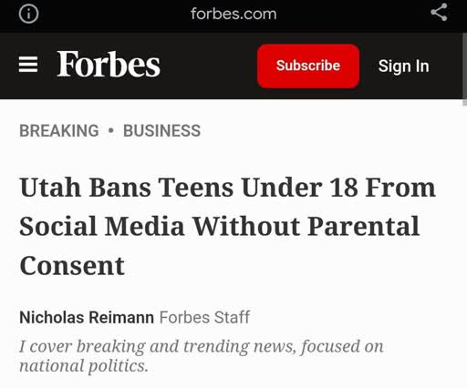
Task: Click the I cover breaking news line
Action: 202,346
